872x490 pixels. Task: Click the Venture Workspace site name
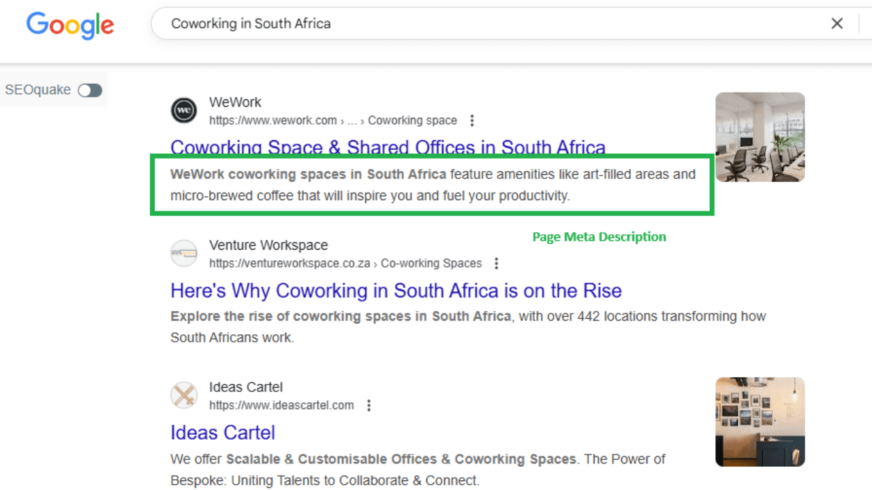click(268, 245)
